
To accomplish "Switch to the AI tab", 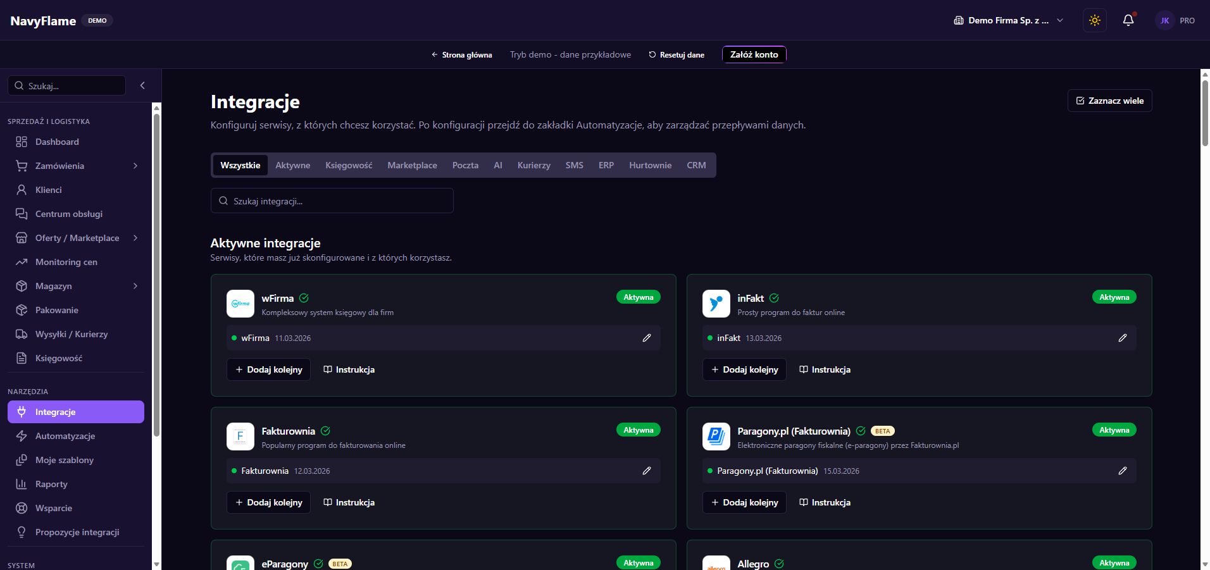I will [x=498, y=165].
